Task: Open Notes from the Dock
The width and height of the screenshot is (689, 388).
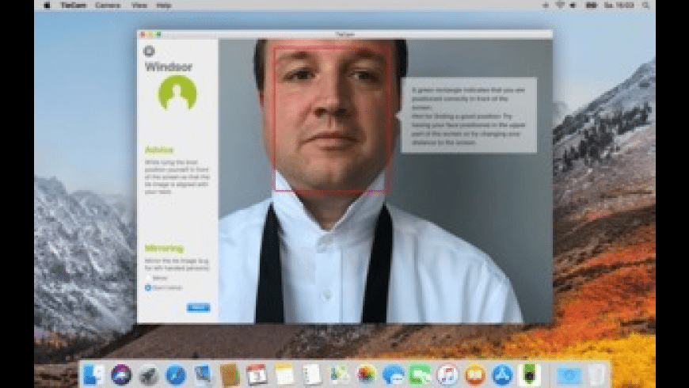Action: pos(284,375)
